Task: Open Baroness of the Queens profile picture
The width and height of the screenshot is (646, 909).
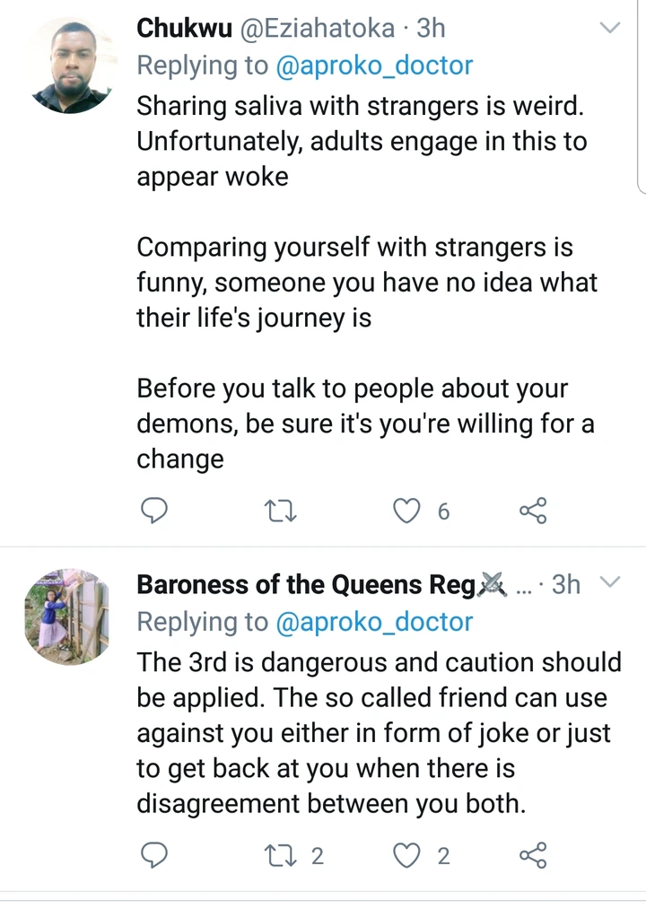Action: 66,616
